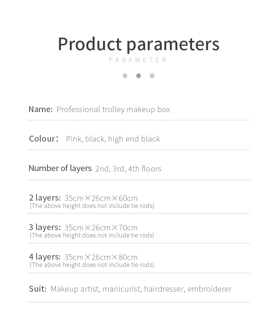Screen dimensions: 277x320
Task: Click the "Name:" label
Action: [41, 109]
